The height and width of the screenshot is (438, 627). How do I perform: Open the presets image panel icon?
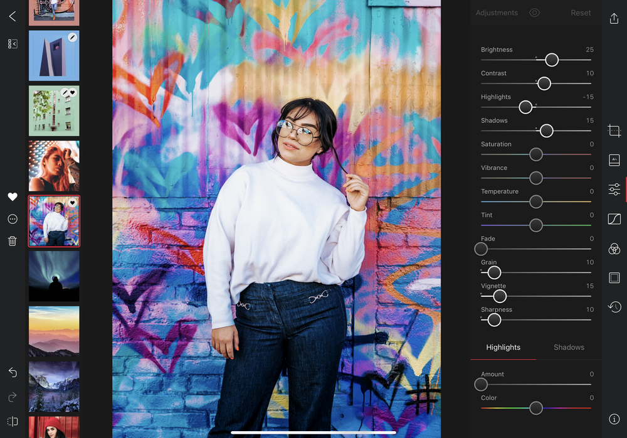click(x=614, y=160)
